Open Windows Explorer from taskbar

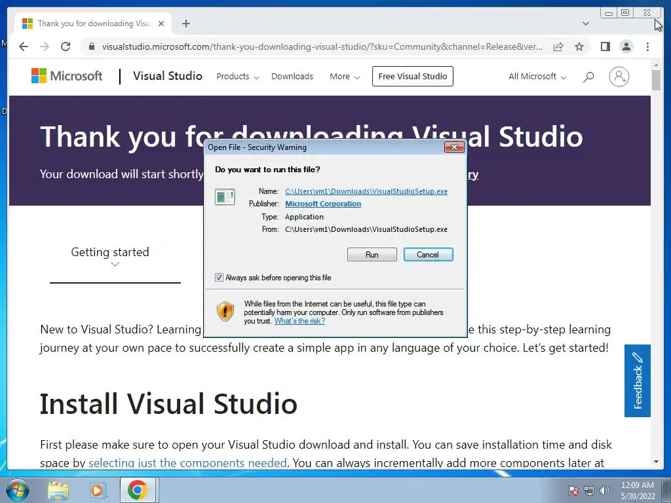58,491
